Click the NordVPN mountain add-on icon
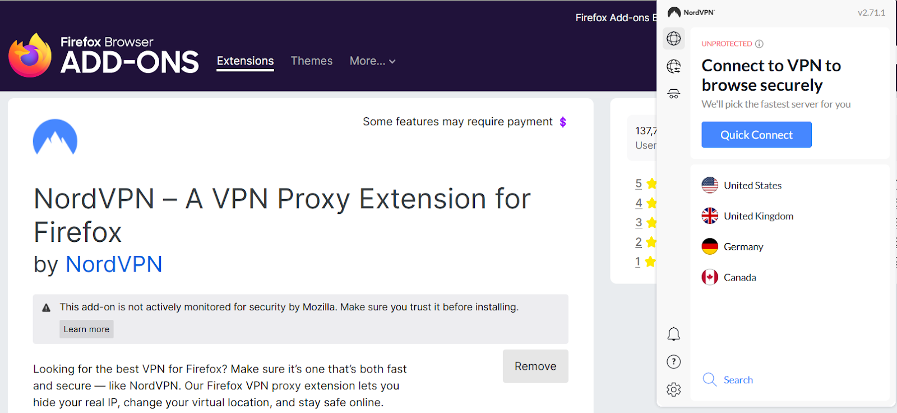The image size is (897, 413). [55, 137]
